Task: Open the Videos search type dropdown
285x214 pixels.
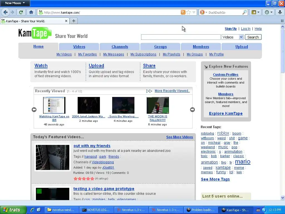Action: coord(232,37)
